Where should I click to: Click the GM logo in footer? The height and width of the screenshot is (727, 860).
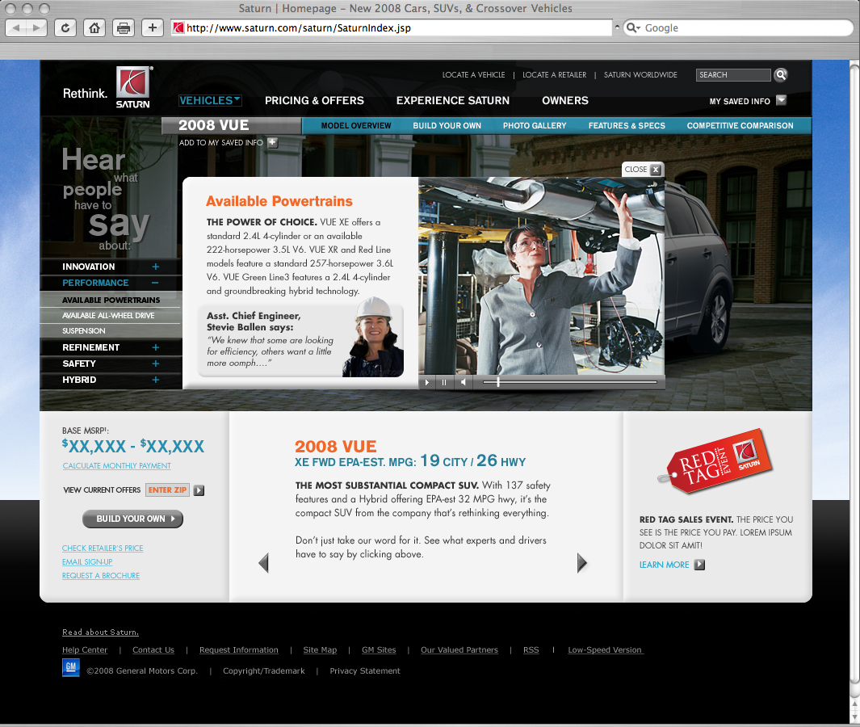point(71,667)
